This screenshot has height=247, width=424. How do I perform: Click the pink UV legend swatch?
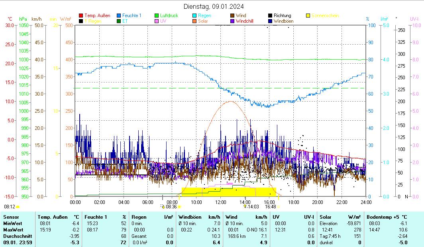tap(157, 21)
